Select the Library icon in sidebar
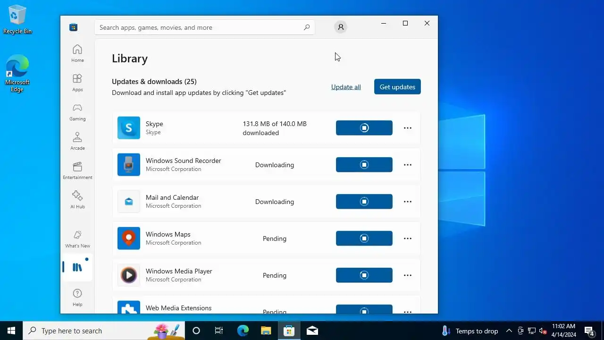 point(77,267)
